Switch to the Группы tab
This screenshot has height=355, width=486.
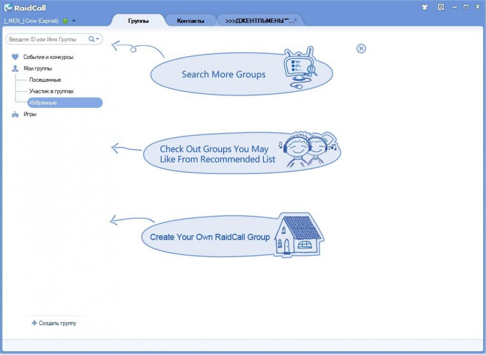(x=138, y=21)
